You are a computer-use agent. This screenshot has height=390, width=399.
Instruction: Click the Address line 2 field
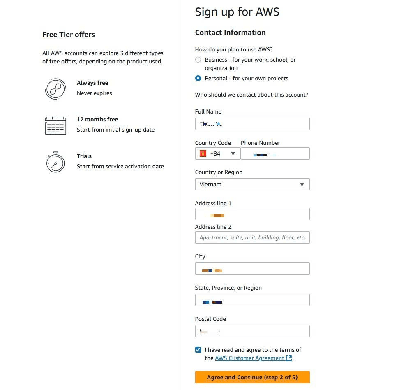pos(252,237)
